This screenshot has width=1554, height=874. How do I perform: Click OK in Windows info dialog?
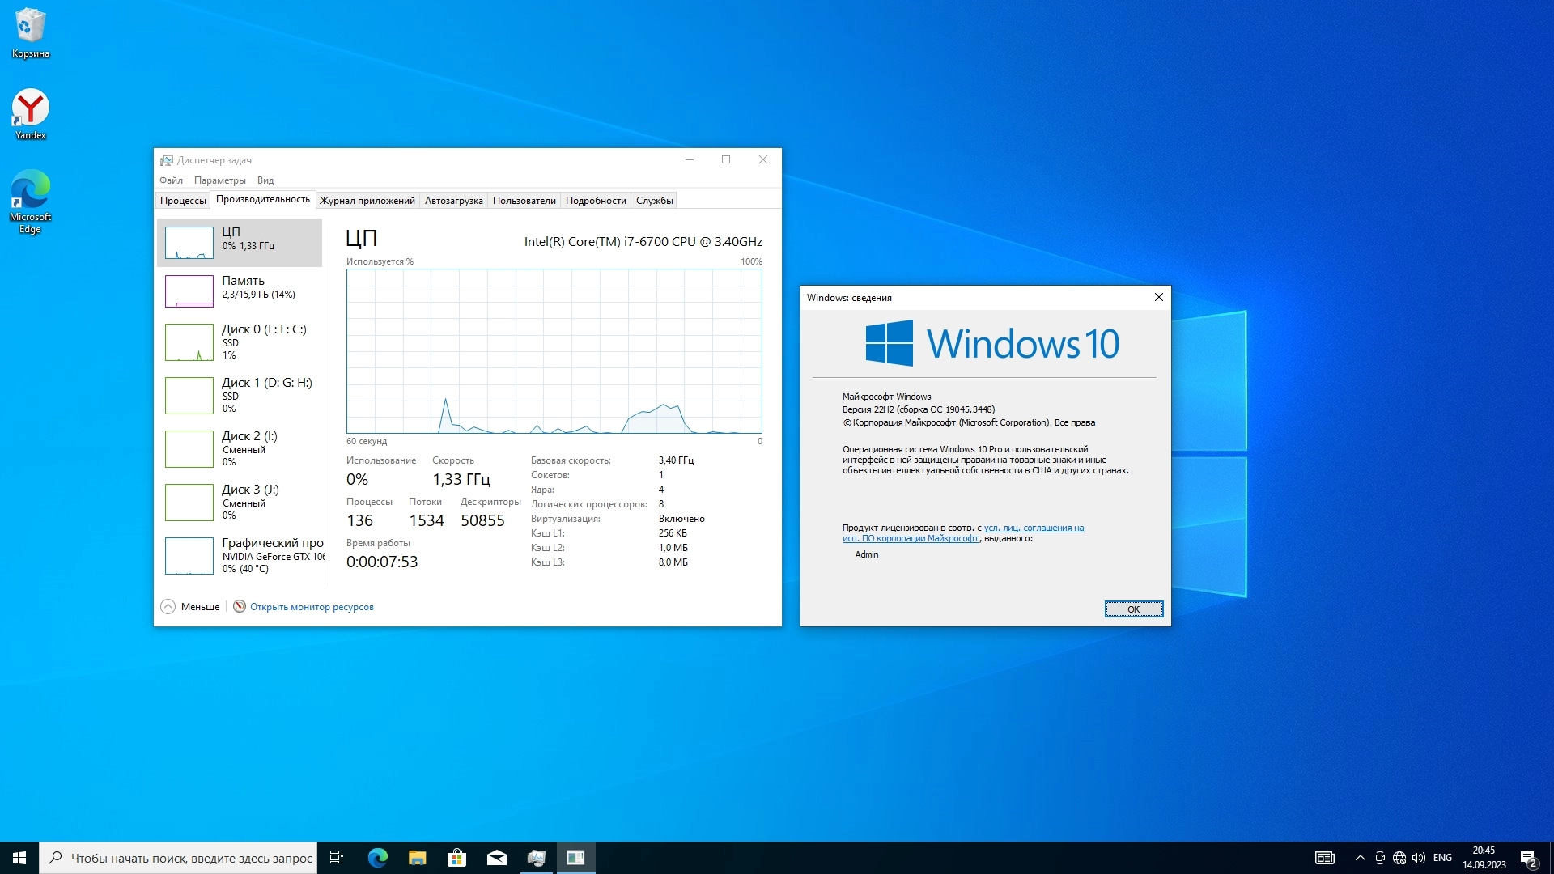1133,609
